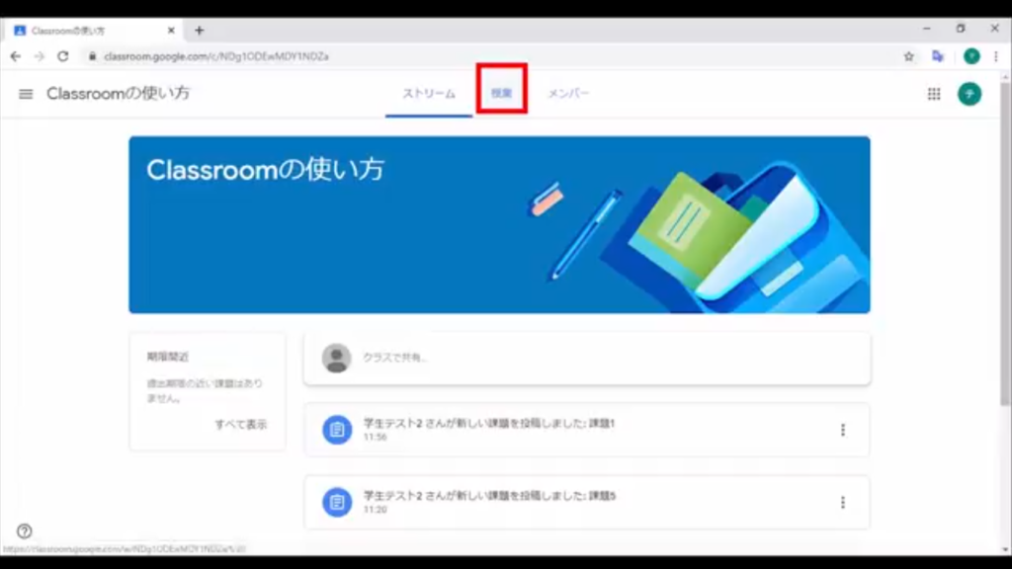Image resolution: width=1012 pixels, height=569 pixels.
Task: Click the 11:56 timestamp
Action: (375, 438)
